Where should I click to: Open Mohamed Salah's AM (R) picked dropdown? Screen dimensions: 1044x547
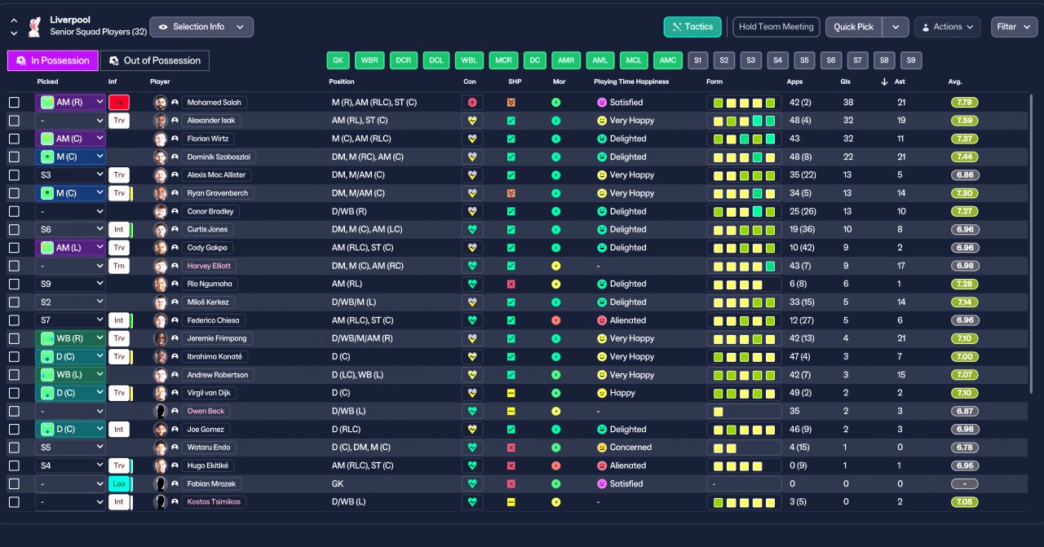click(71, 103)
